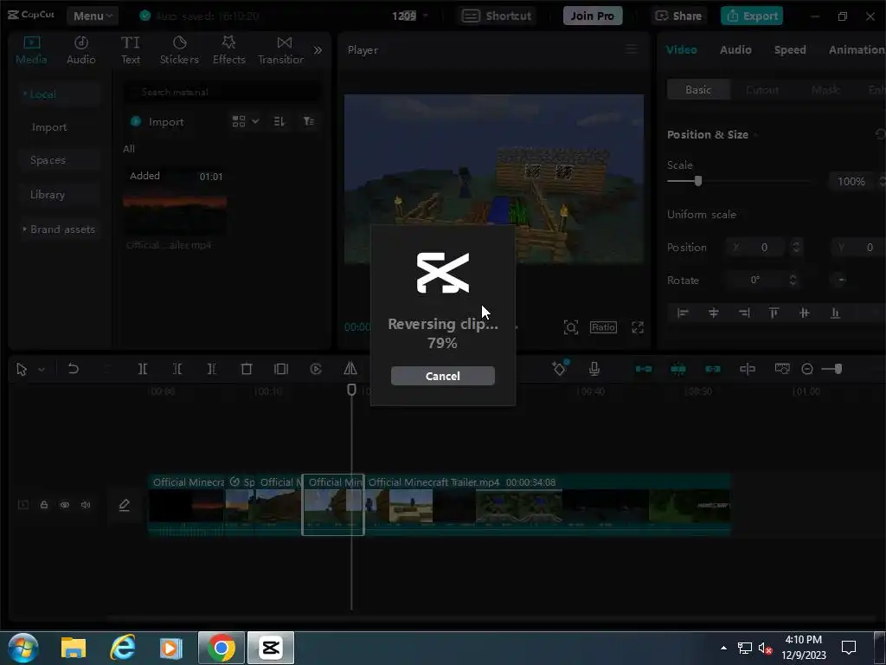Select the All media filter
The image size is (886, 665).
[x=129, y=149]
